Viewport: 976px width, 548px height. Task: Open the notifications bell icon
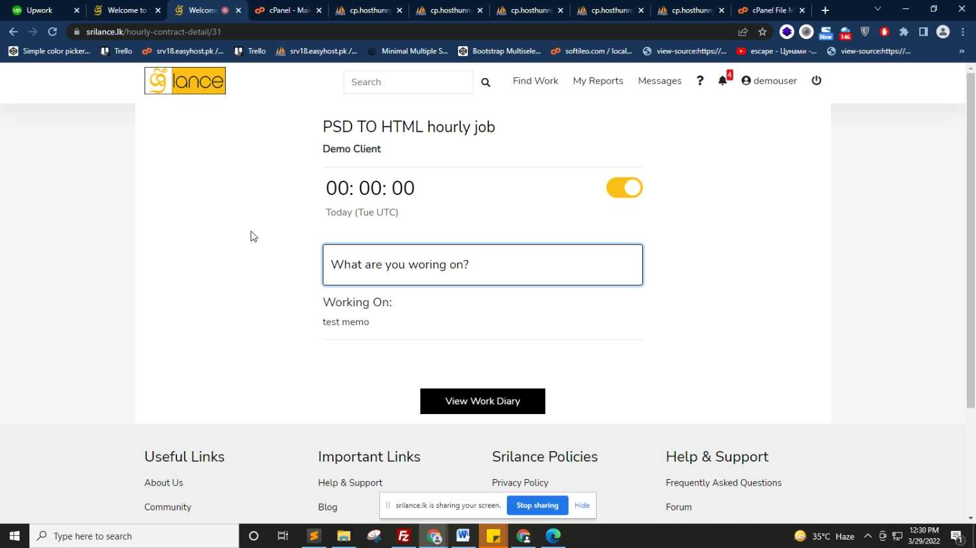[x=722, y=81]
